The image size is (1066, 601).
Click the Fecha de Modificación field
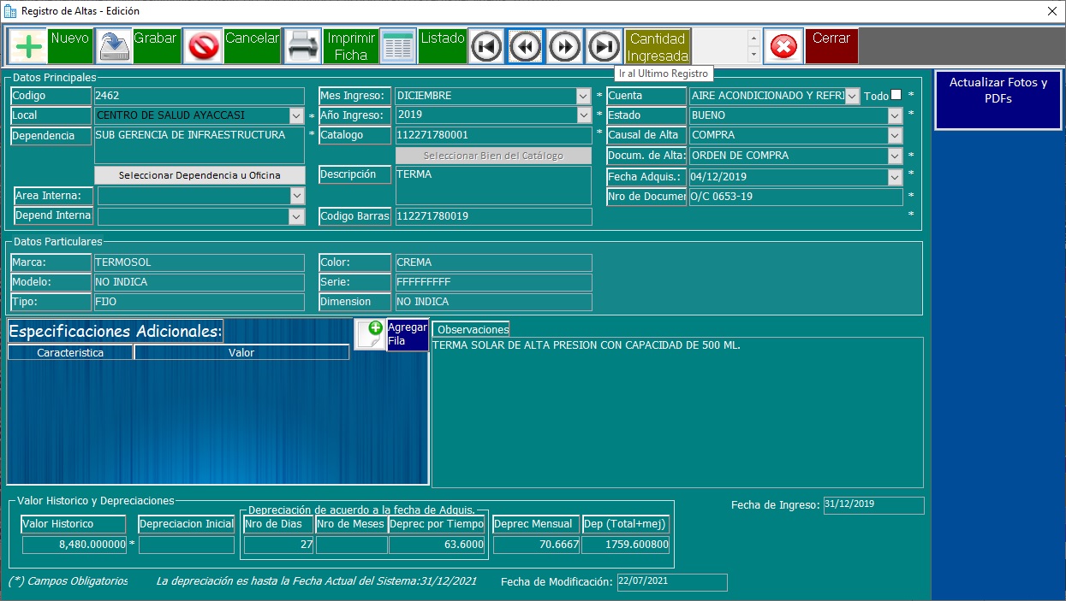(x=672, y=582)
